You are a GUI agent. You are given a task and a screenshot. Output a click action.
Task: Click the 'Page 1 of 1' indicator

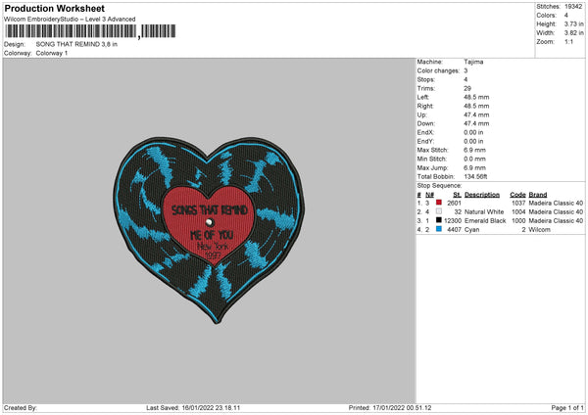(567, 408)
